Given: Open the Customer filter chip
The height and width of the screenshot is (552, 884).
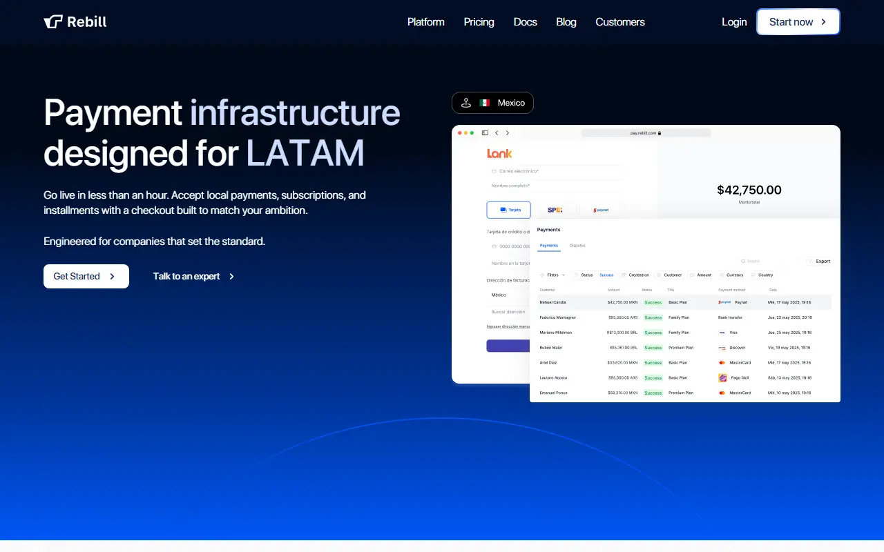Looking at the screenshot, I should pyautogui.click(x=669, y=275).
